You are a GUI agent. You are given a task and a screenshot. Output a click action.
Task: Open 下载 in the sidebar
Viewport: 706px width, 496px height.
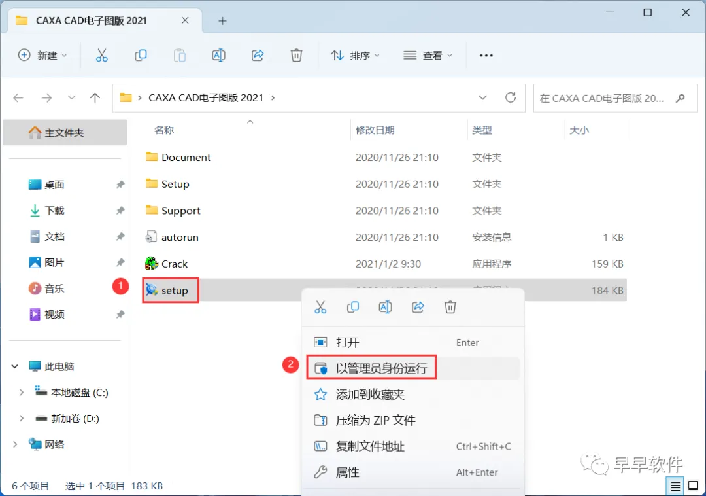[x=54, y=211]
